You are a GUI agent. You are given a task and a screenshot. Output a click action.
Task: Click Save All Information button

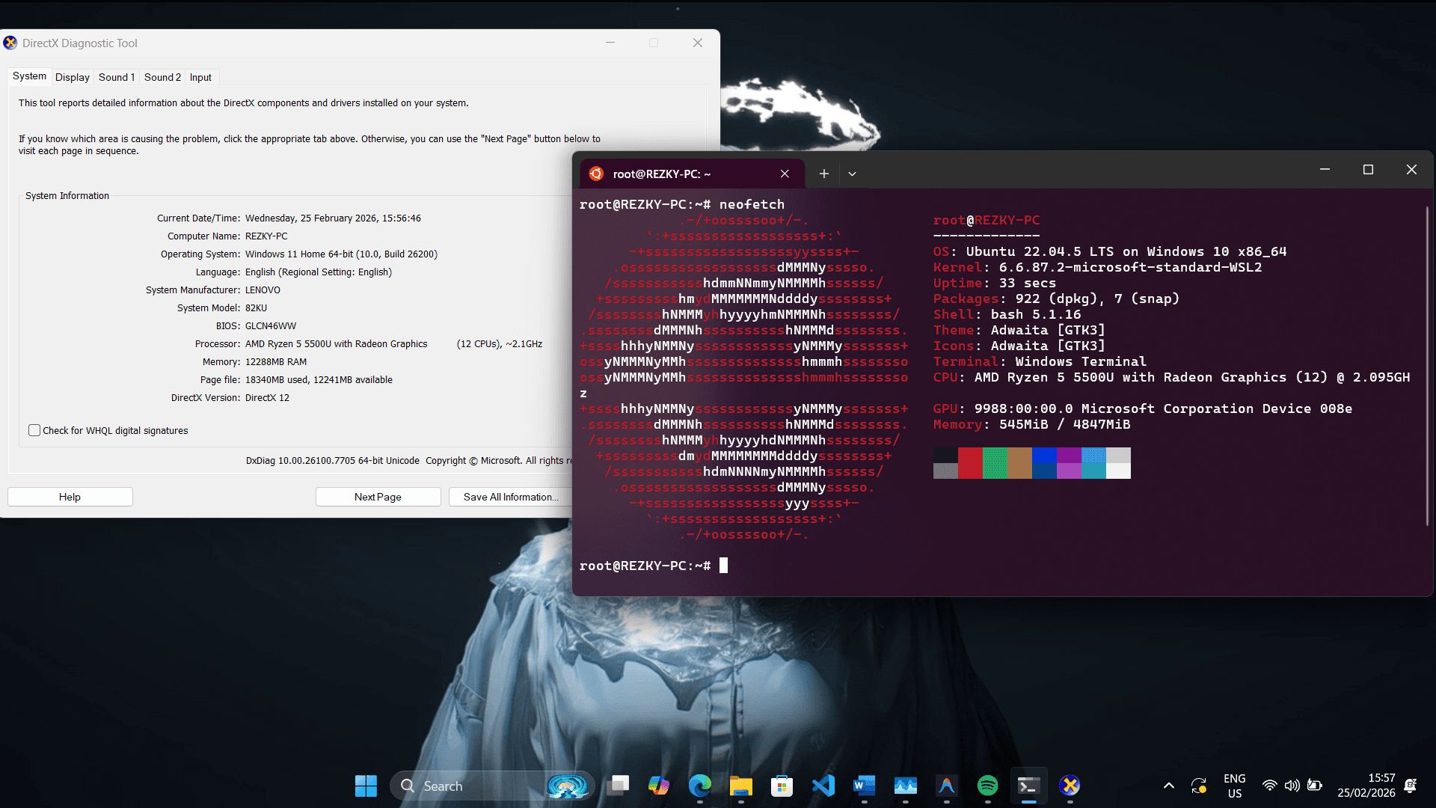[x=511, y=497]
